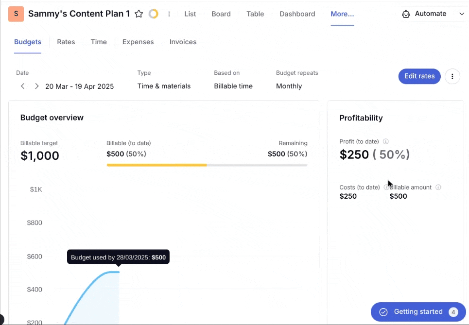
Task: Click the Getting started checkmark icon
Action: click(383, 312)
